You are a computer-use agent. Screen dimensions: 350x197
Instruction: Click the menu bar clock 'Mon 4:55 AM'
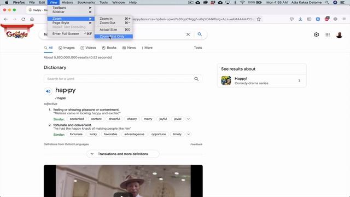277,2
